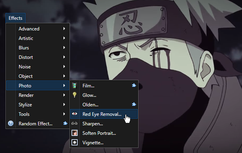Choose Random Effect from the menu

tap(38, 124)
